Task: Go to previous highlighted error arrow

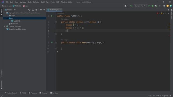Action: tap(166, 13)
